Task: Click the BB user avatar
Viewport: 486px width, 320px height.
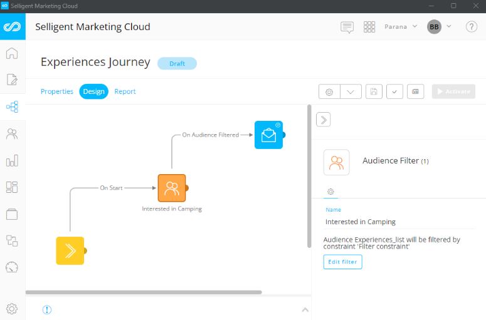Action: [x=434, y=27]
